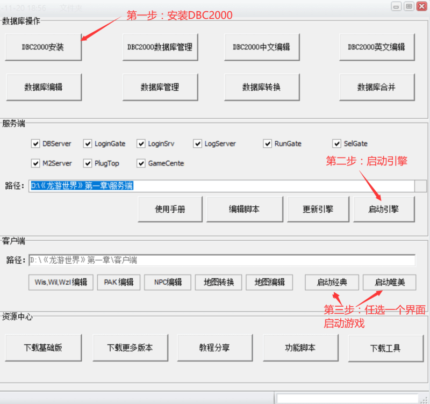
Task: Uncheck the PlugTop checkbox
Action: click(88, 163)
